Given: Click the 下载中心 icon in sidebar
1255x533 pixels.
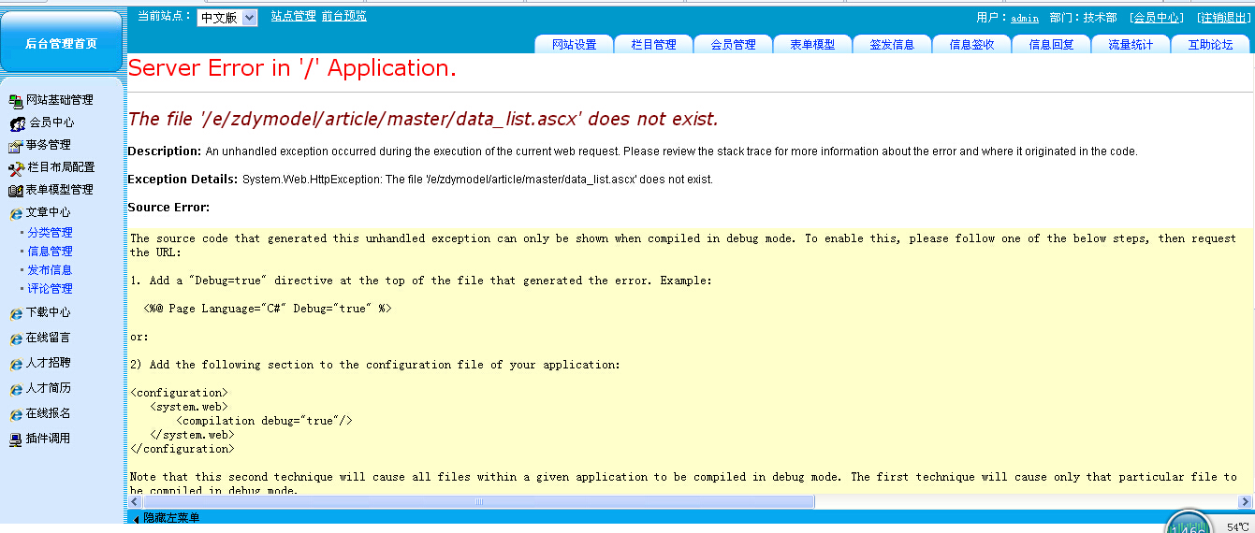Looking at the screenshot, I should point(15,313).
